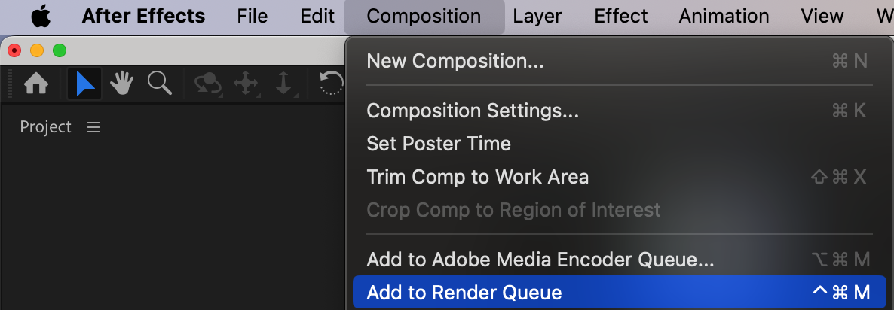Screen dimensions: 894x310
Task: Choose New Composition from the menu
Action: coord(455,61)
